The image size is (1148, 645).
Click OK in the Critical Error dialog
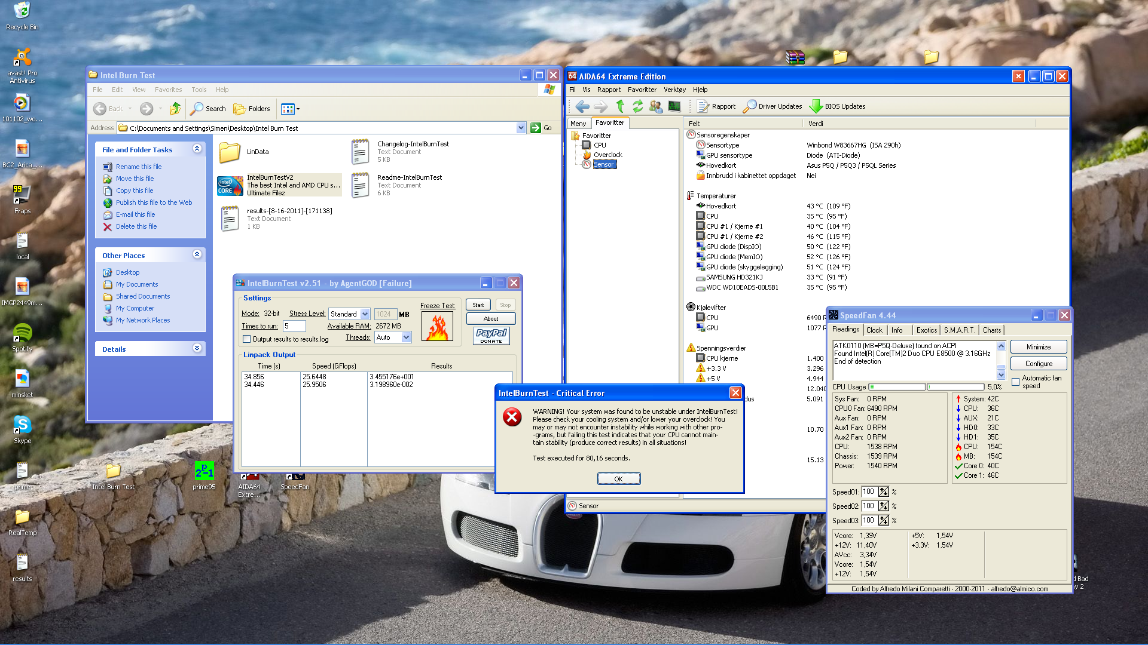[x=619, y=478]
